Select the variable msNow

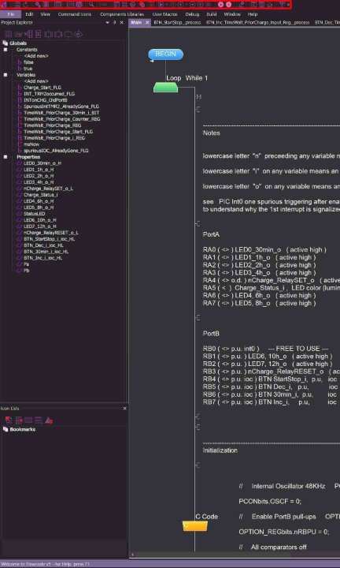(x=31, y=144)
